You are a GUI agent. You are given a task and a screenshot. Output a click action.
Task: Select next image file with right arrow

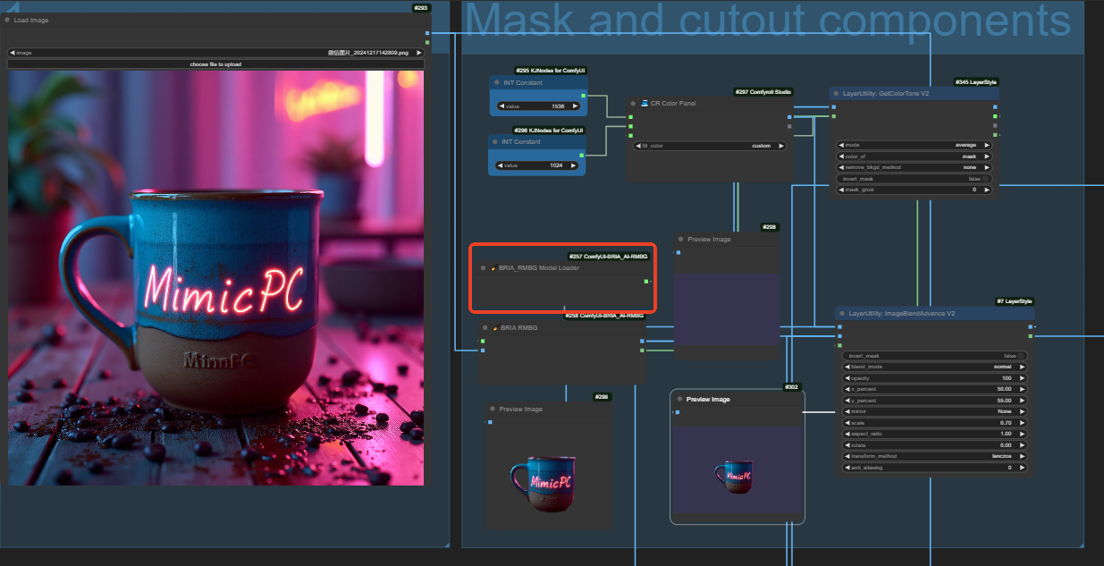coord(420,53)
